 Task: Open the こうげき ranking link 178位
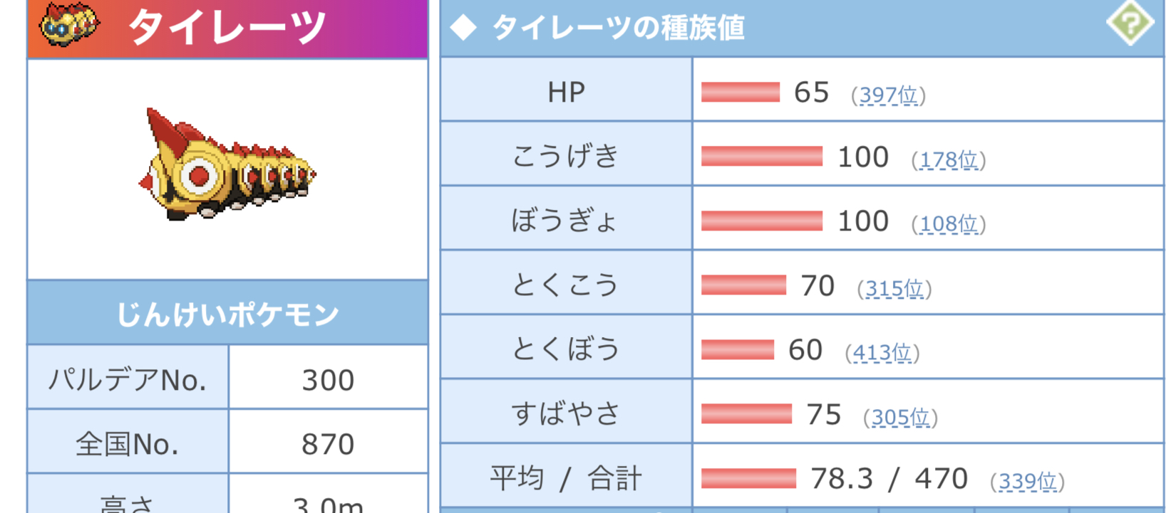tap(948, 159)
